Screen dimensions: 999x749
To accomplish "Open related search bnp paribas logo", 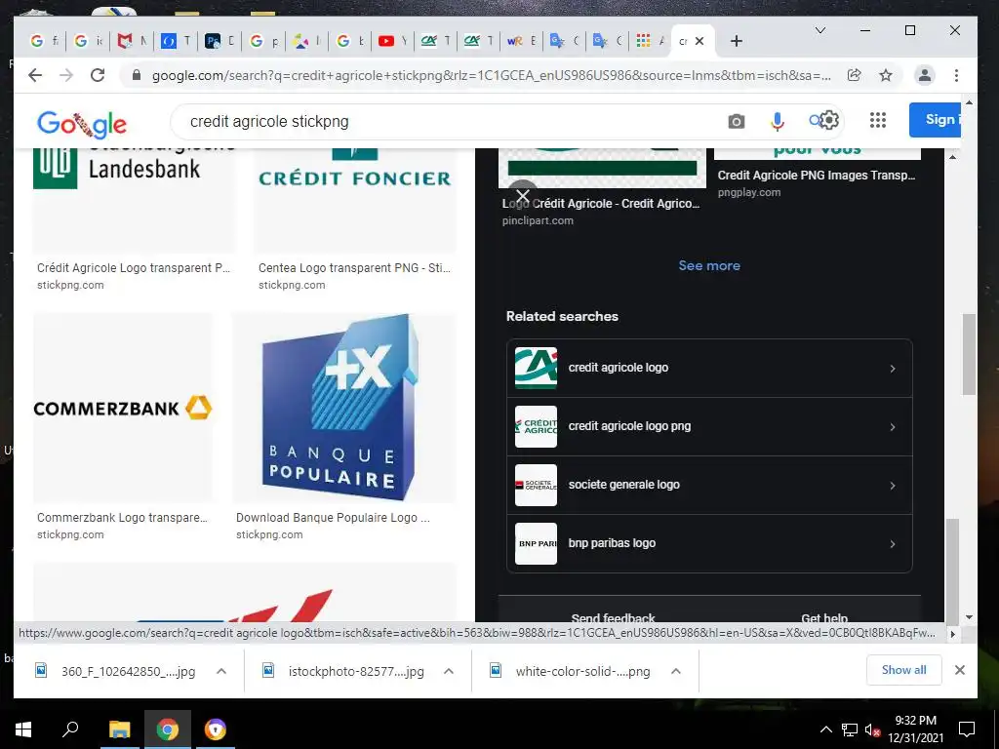I will (x=709, y=544).
